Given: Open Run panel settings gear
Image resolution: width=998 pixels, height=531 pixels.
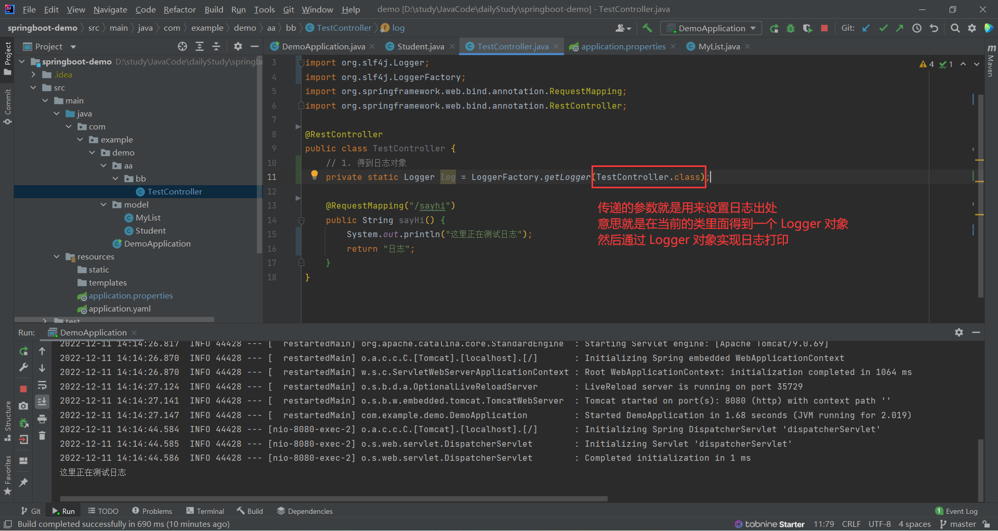Looking at the screenshot, I should [959, 332].
